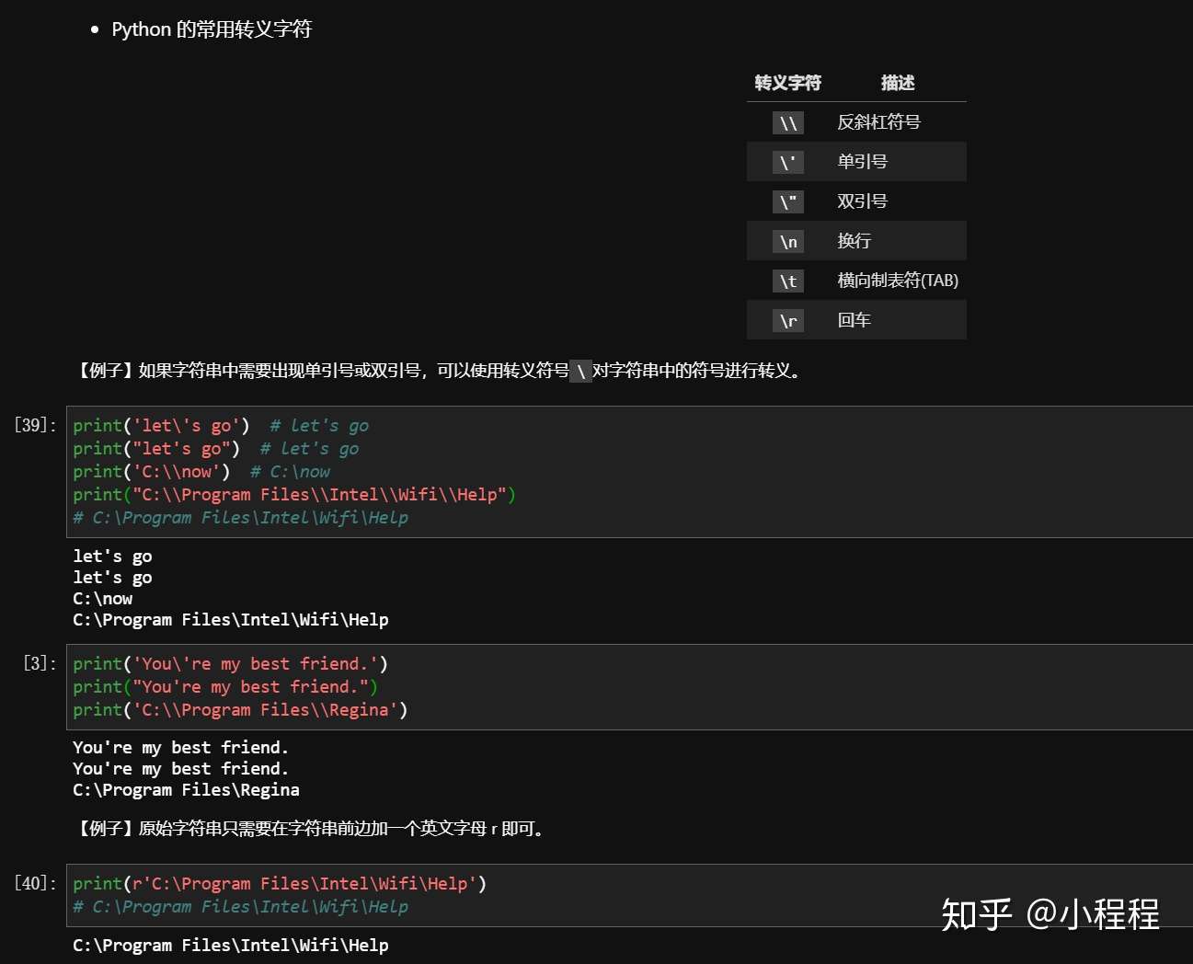
Task: Click the code line with Intel\\Wifi\\Help in cell 39
Action: (x=294, y=495)
